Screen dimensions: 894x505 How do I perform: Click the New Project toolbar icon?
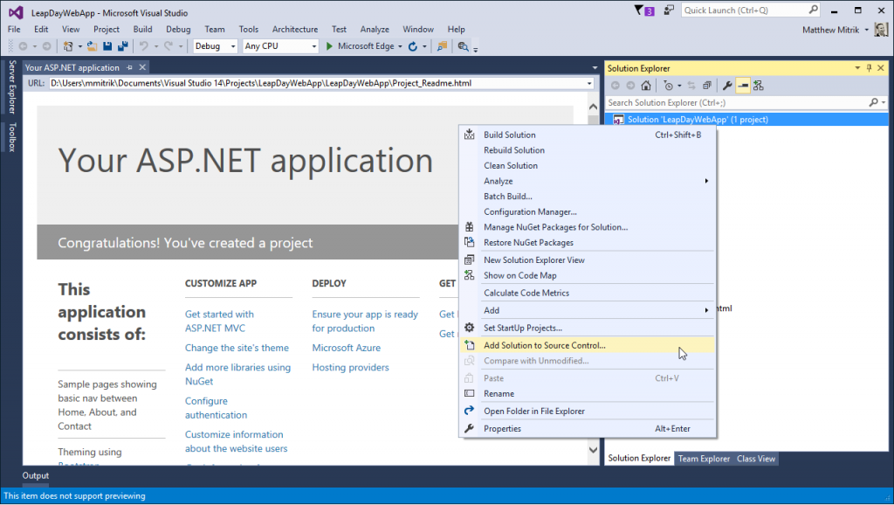pos(68,46)
